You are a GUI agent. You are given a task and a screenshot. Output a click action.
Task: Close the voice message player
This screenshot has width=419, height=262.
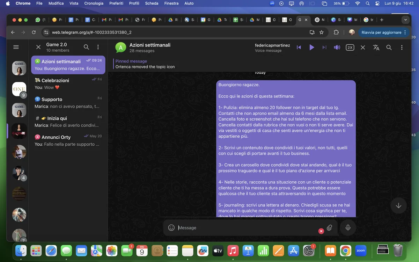tap(363, 48)
